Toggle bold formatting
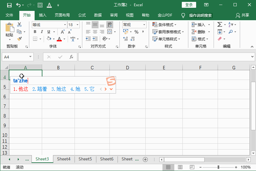The height and width of the screenshot is (171, 256). pyautogui.click(x=35, y=32)
